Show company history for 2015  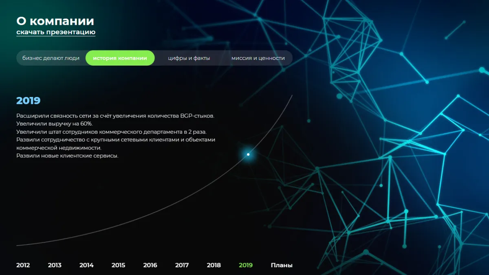[118, 265]
